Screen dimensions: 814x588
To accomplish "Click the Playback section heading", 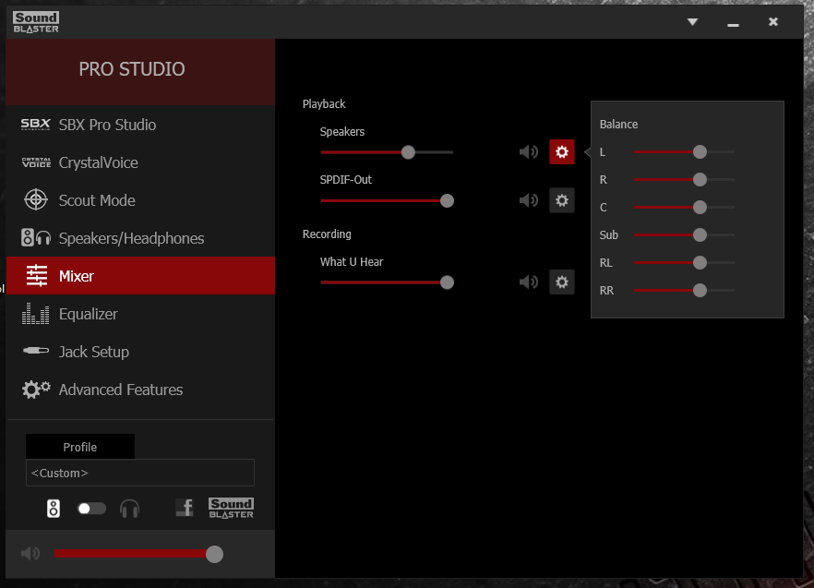I will (324, 104).
